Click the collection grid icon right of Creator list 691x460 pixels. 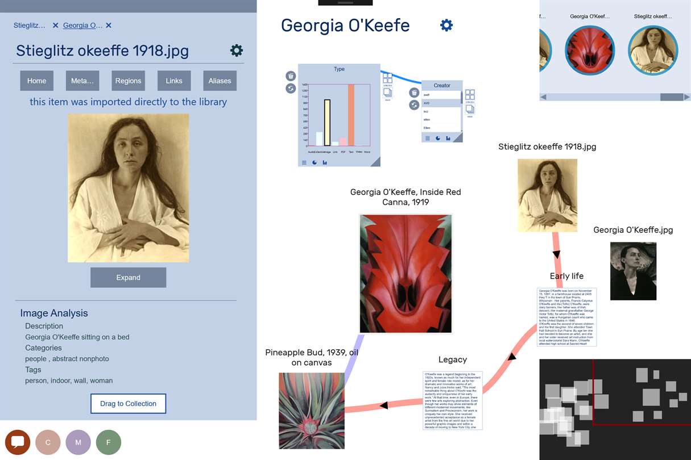[470, 95]
